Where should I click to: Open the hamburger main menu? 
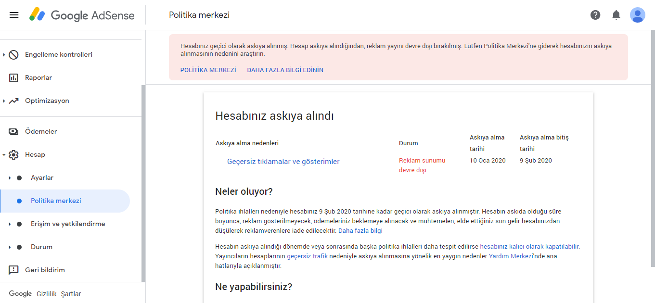click(14, 15)
